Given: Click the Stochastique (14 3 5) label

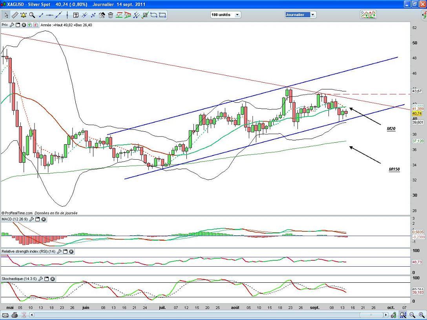Looking at the screenshot, I should point(19,279).
